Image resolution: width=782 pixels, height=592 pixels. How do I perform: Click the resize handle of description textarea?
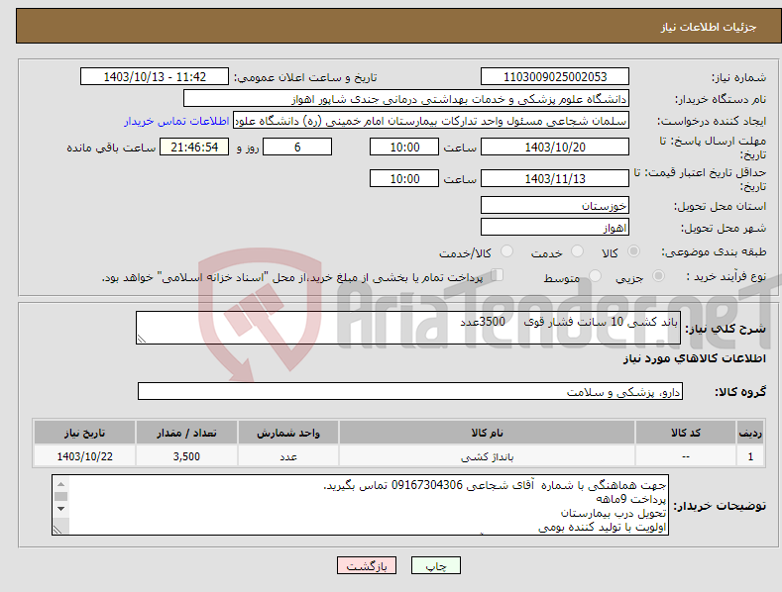142,339
